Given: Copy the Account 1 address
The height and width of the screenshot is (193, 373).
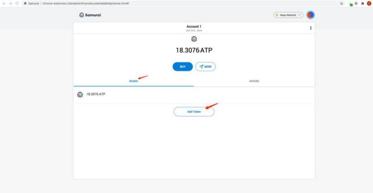Looking at the screenshot, I should pos(194,30).
